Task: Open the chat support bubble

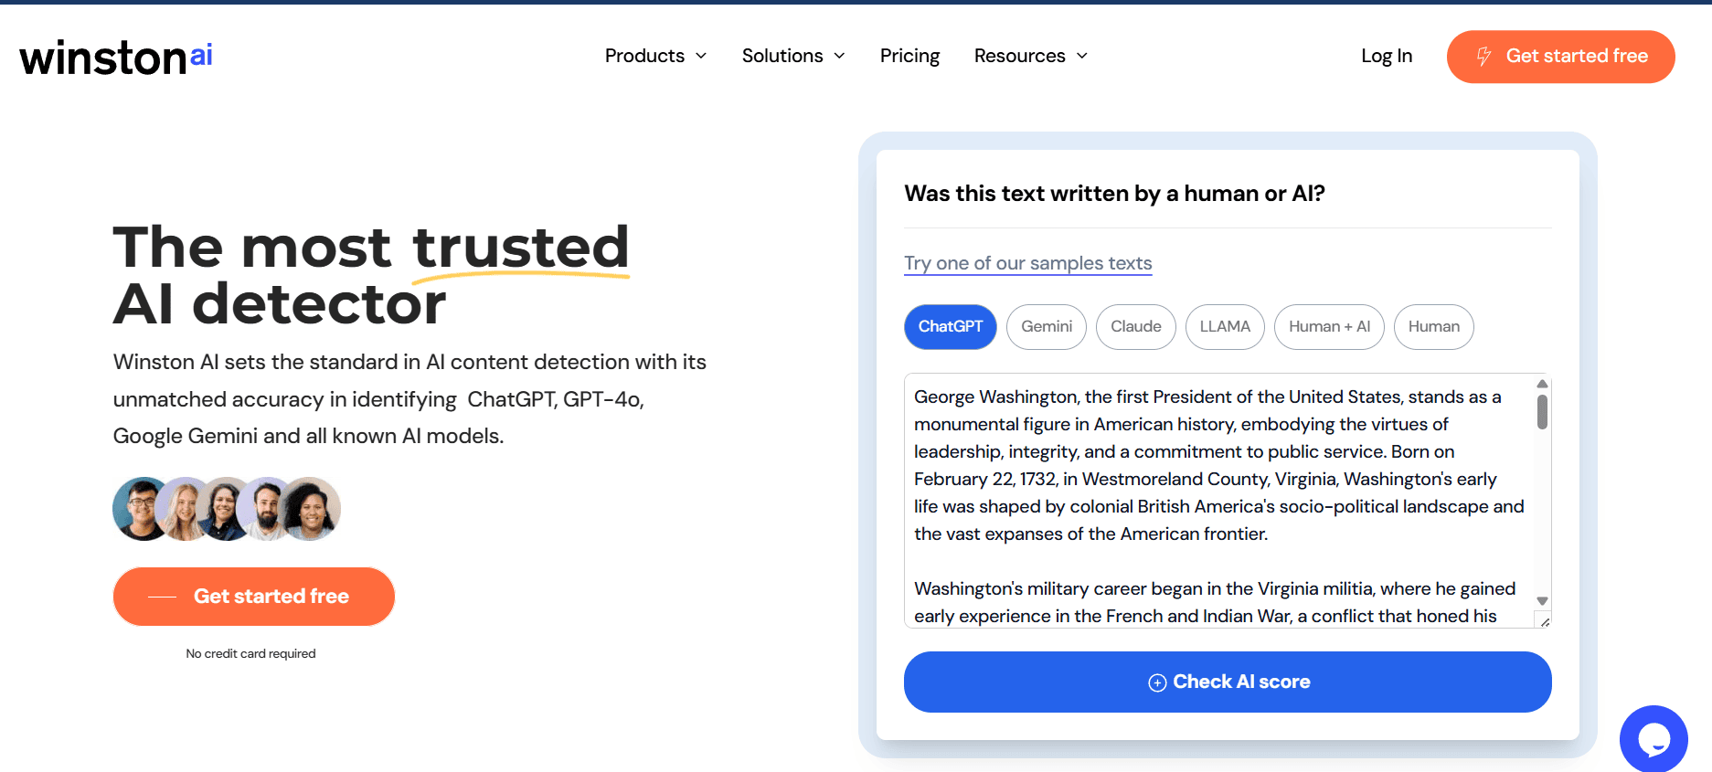Action: pyautogui.click(x=1653, y=738)
